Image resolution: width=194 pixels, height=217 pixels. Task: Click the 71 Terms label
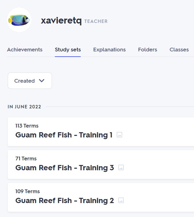(x=26, y=158)
